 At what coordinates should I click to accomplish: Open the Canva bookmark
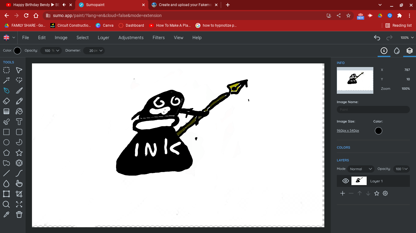104,25
